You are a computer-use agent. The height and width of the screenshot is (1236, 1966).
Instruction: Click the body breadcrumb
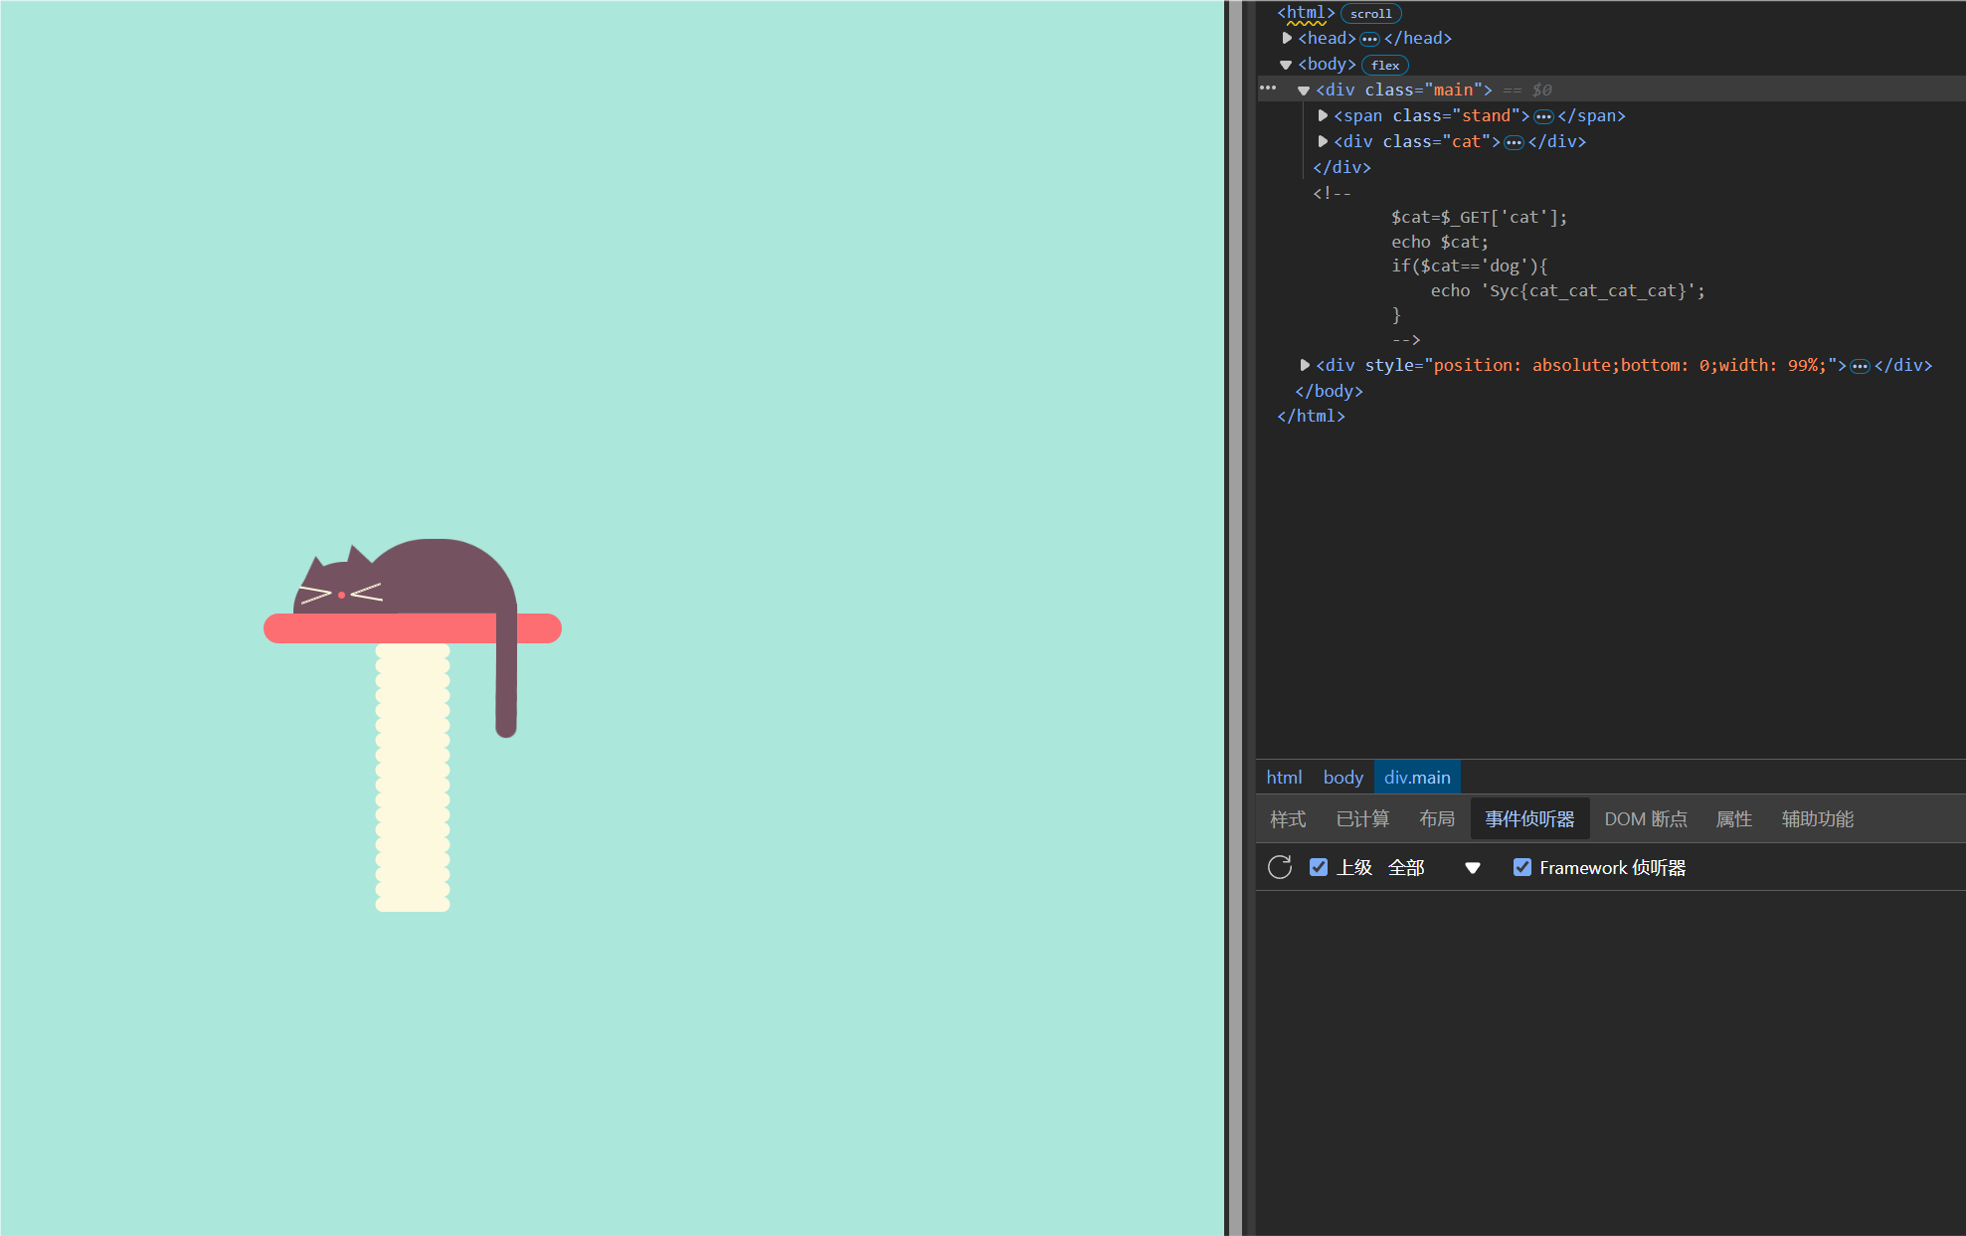(x=1342, y=777)
